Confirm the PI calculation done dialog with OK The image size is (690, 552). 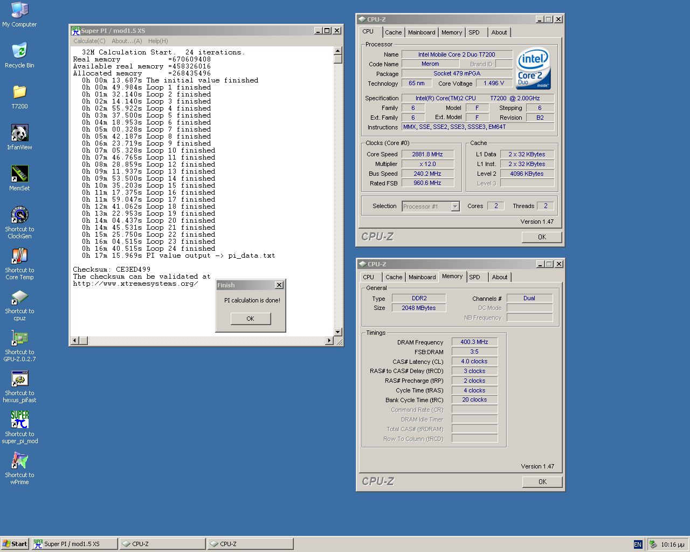pos(251,319)
